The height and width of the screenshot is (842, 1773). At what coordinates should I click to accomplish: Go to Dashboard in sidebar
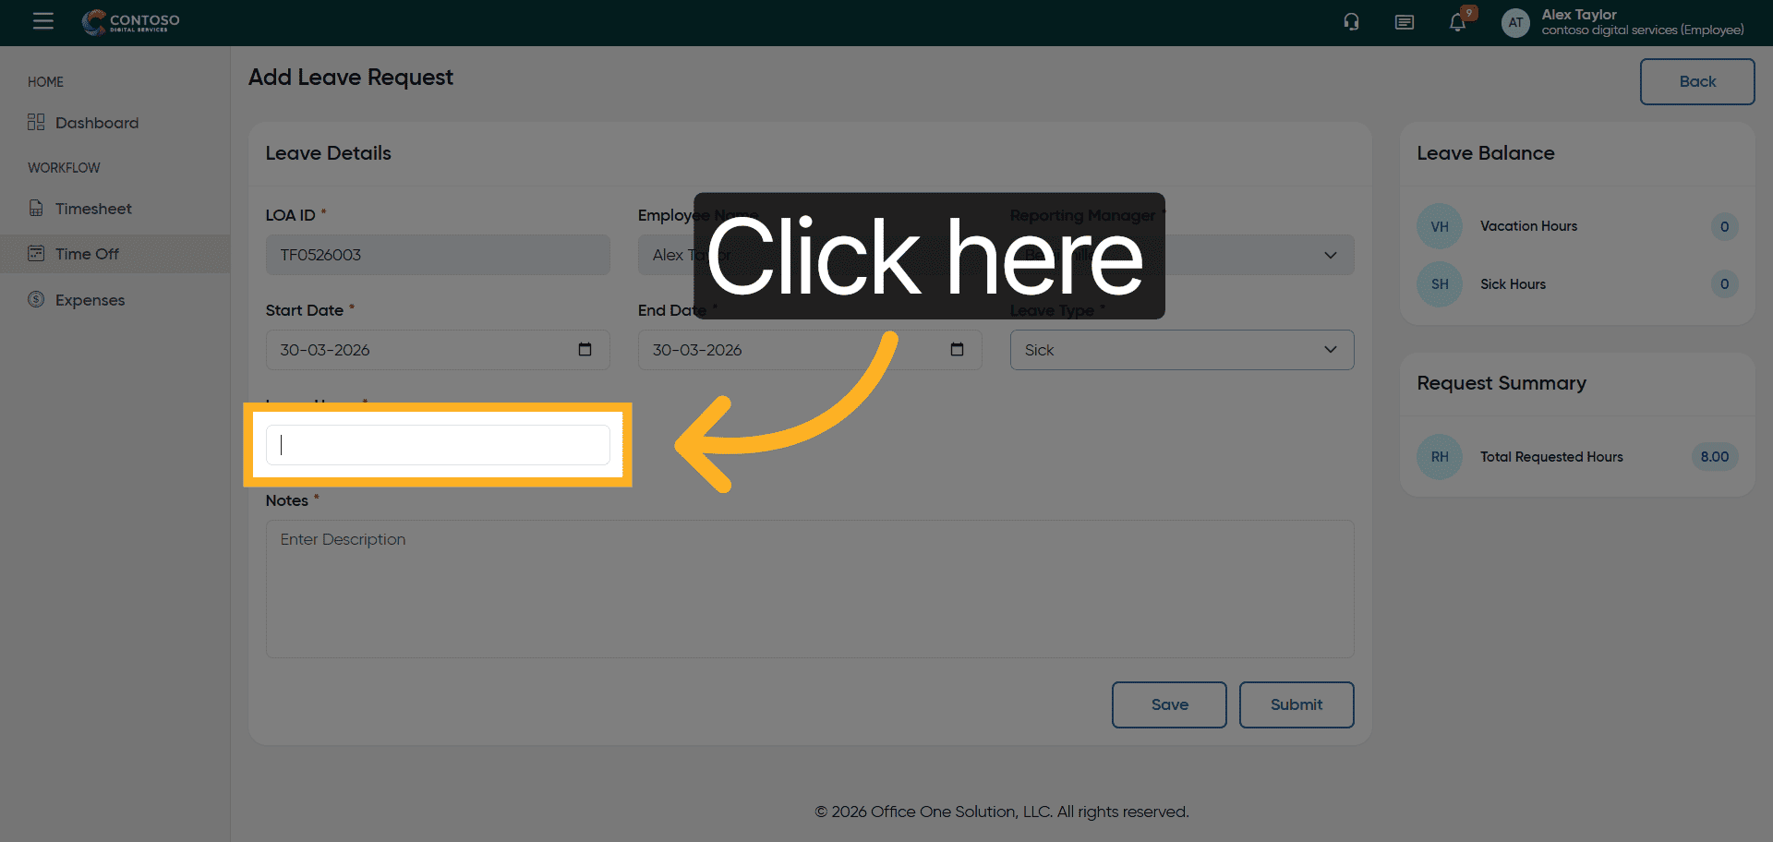pyautogui.click(x=97, y=123)
